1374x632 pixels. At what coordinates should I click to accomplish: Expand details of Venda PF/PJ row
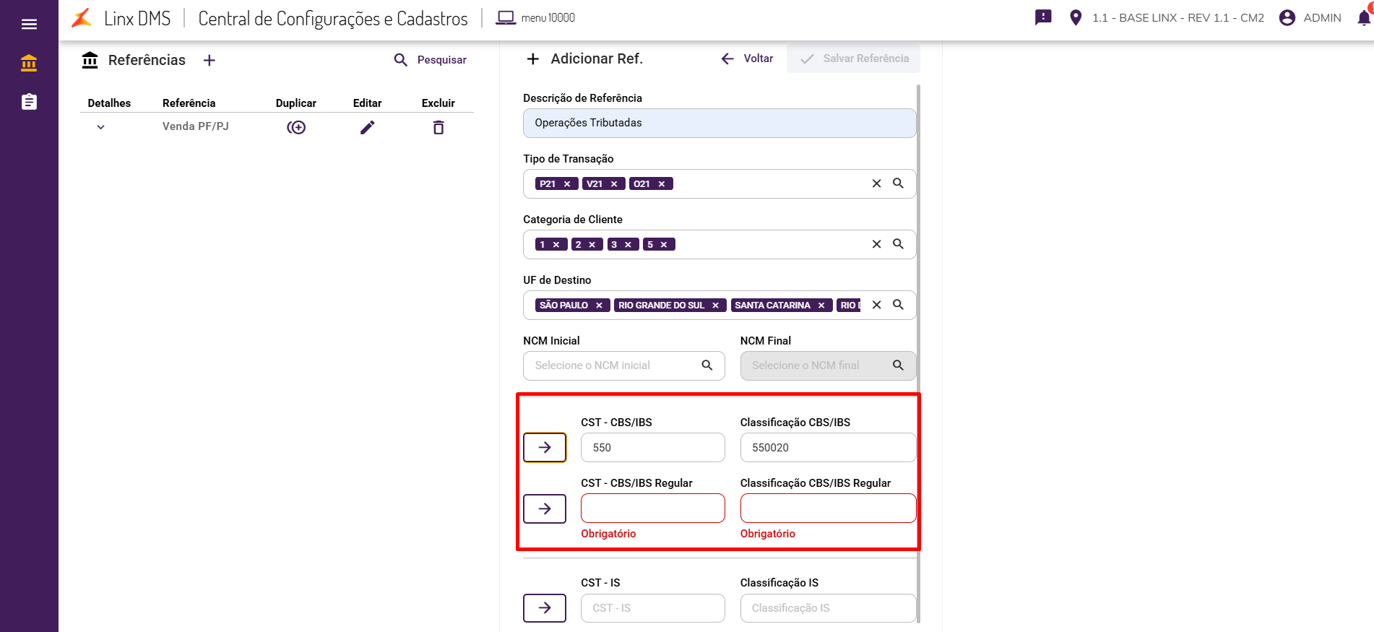tap(101, 127)
